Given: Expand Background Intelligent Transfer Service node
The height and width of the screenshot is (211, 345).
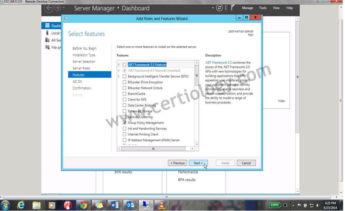Looking at the screenshot, I should pyautogui.click(x=119, y=76).
